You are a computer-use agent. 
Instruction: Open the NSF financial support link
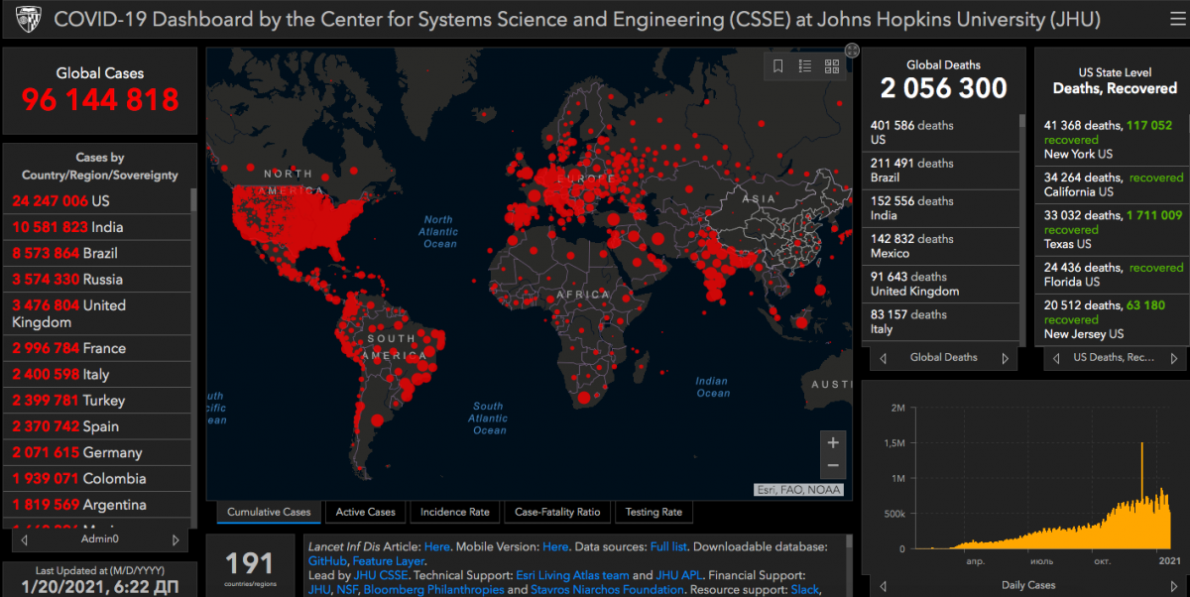pyautogui.click(x=348, y=590)
